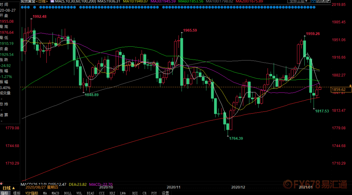Image resolution: width=352 pixels, height=195 pixels.
Task: Click the 1859.62 current price tag
Action: [339, 89]
